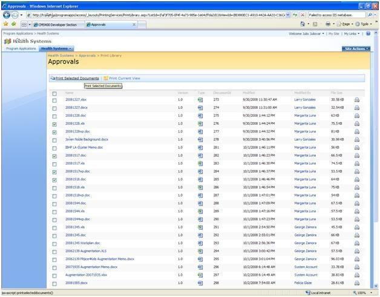Open the Health Systems navigation tab
The width and height of the screenshot is (380, 297).
(56, 48)
